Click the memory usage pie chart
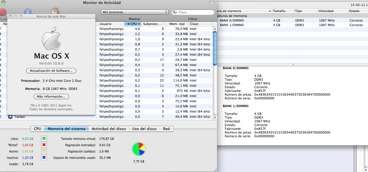The height and width of the screenshot is (172, 368). (x=139, y=149)
